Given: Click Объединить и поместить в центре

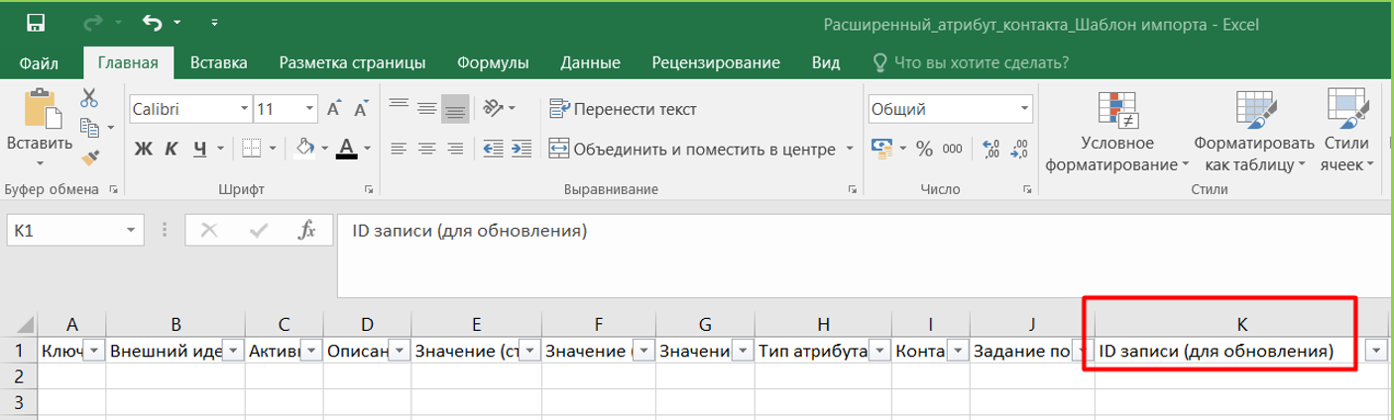Looking at the screenshot, I should tap(692, 150).
